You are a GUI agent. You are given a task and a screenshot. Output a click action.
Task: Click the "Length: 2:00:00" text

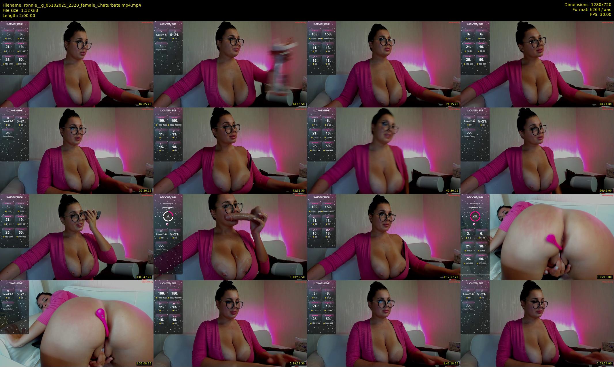tap(19, 16)
